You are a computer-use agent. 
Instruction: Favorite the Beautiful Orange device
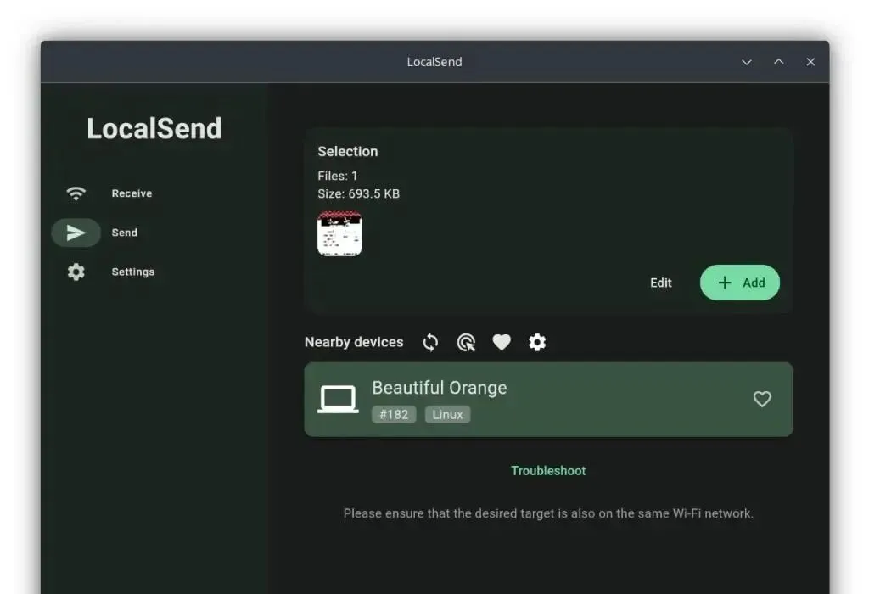click(762, 399)
